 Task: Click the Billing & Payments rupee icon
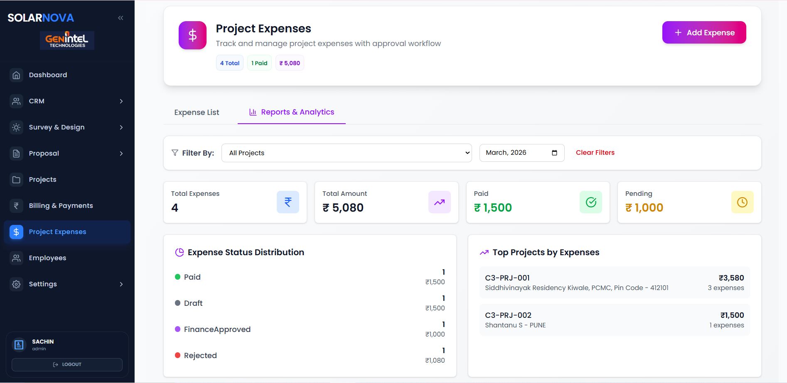(16, 206)
